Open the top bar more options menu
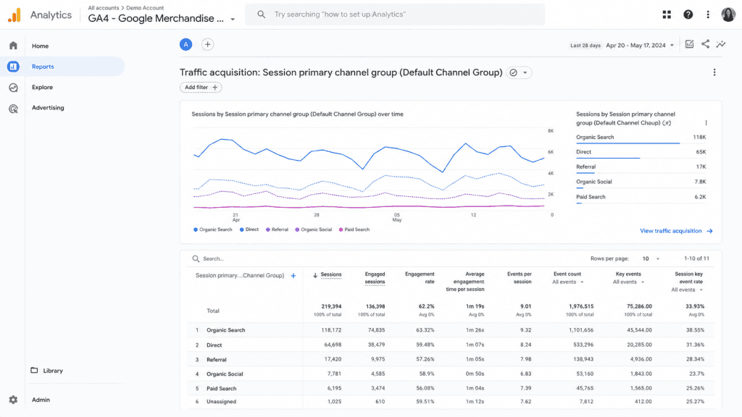 coord(708,14)
